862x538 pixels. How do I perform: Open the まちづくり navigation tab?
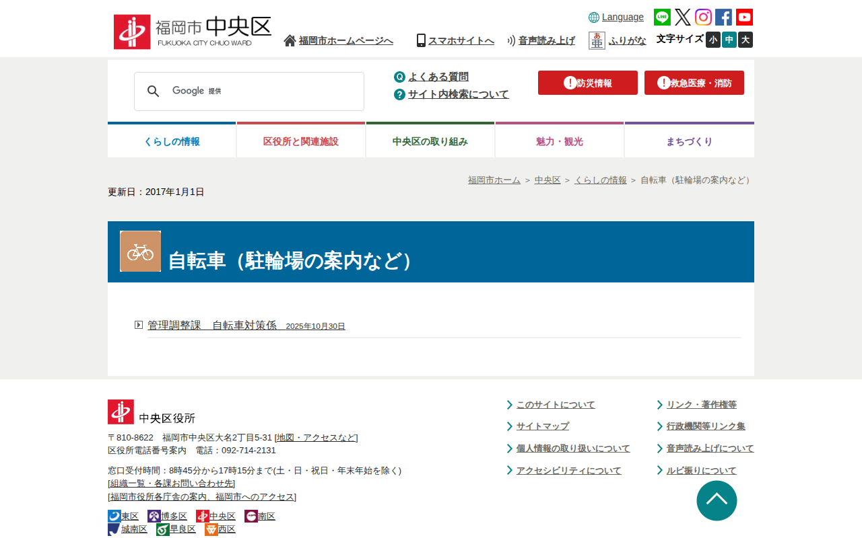[x=690, y=140]
